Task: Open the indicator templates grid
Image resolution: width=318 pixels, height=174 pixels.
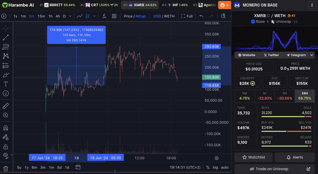Action: 114,16
